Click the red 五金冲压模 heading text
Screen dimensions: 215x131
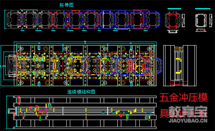click(x=183, y=97)
